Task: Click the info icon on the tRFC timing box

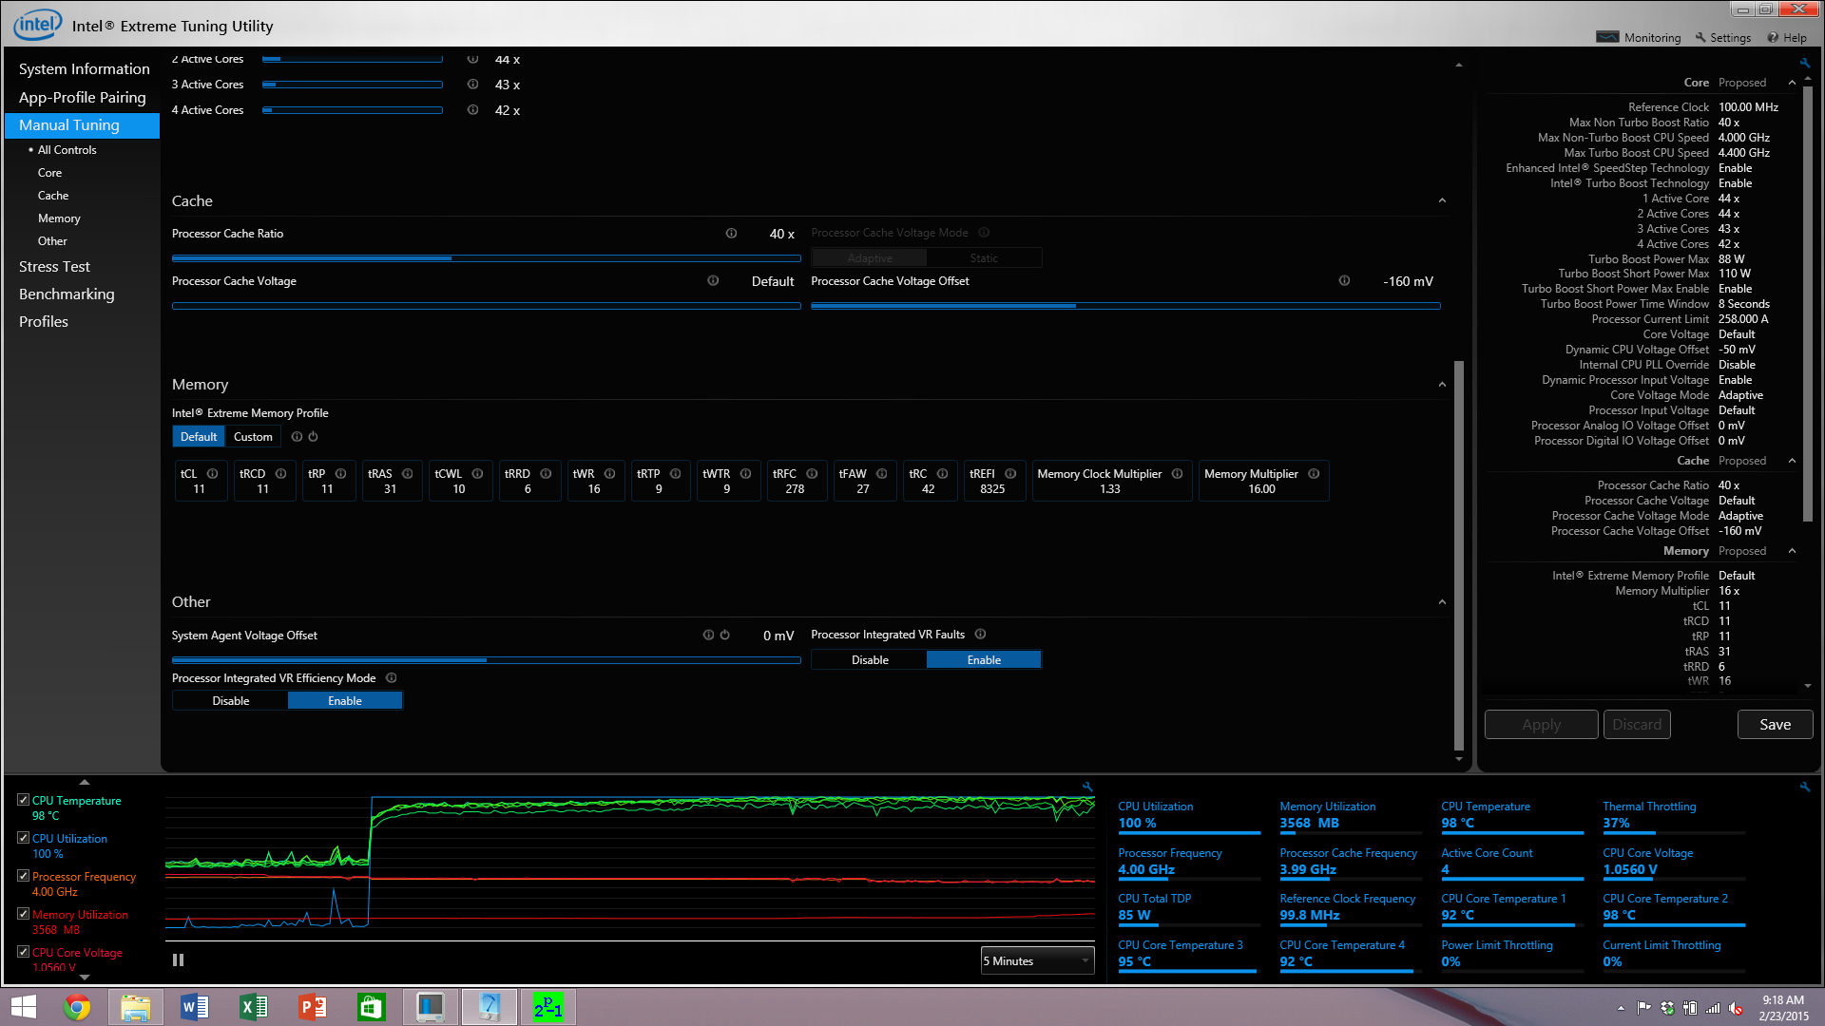Action: [812, 474]
